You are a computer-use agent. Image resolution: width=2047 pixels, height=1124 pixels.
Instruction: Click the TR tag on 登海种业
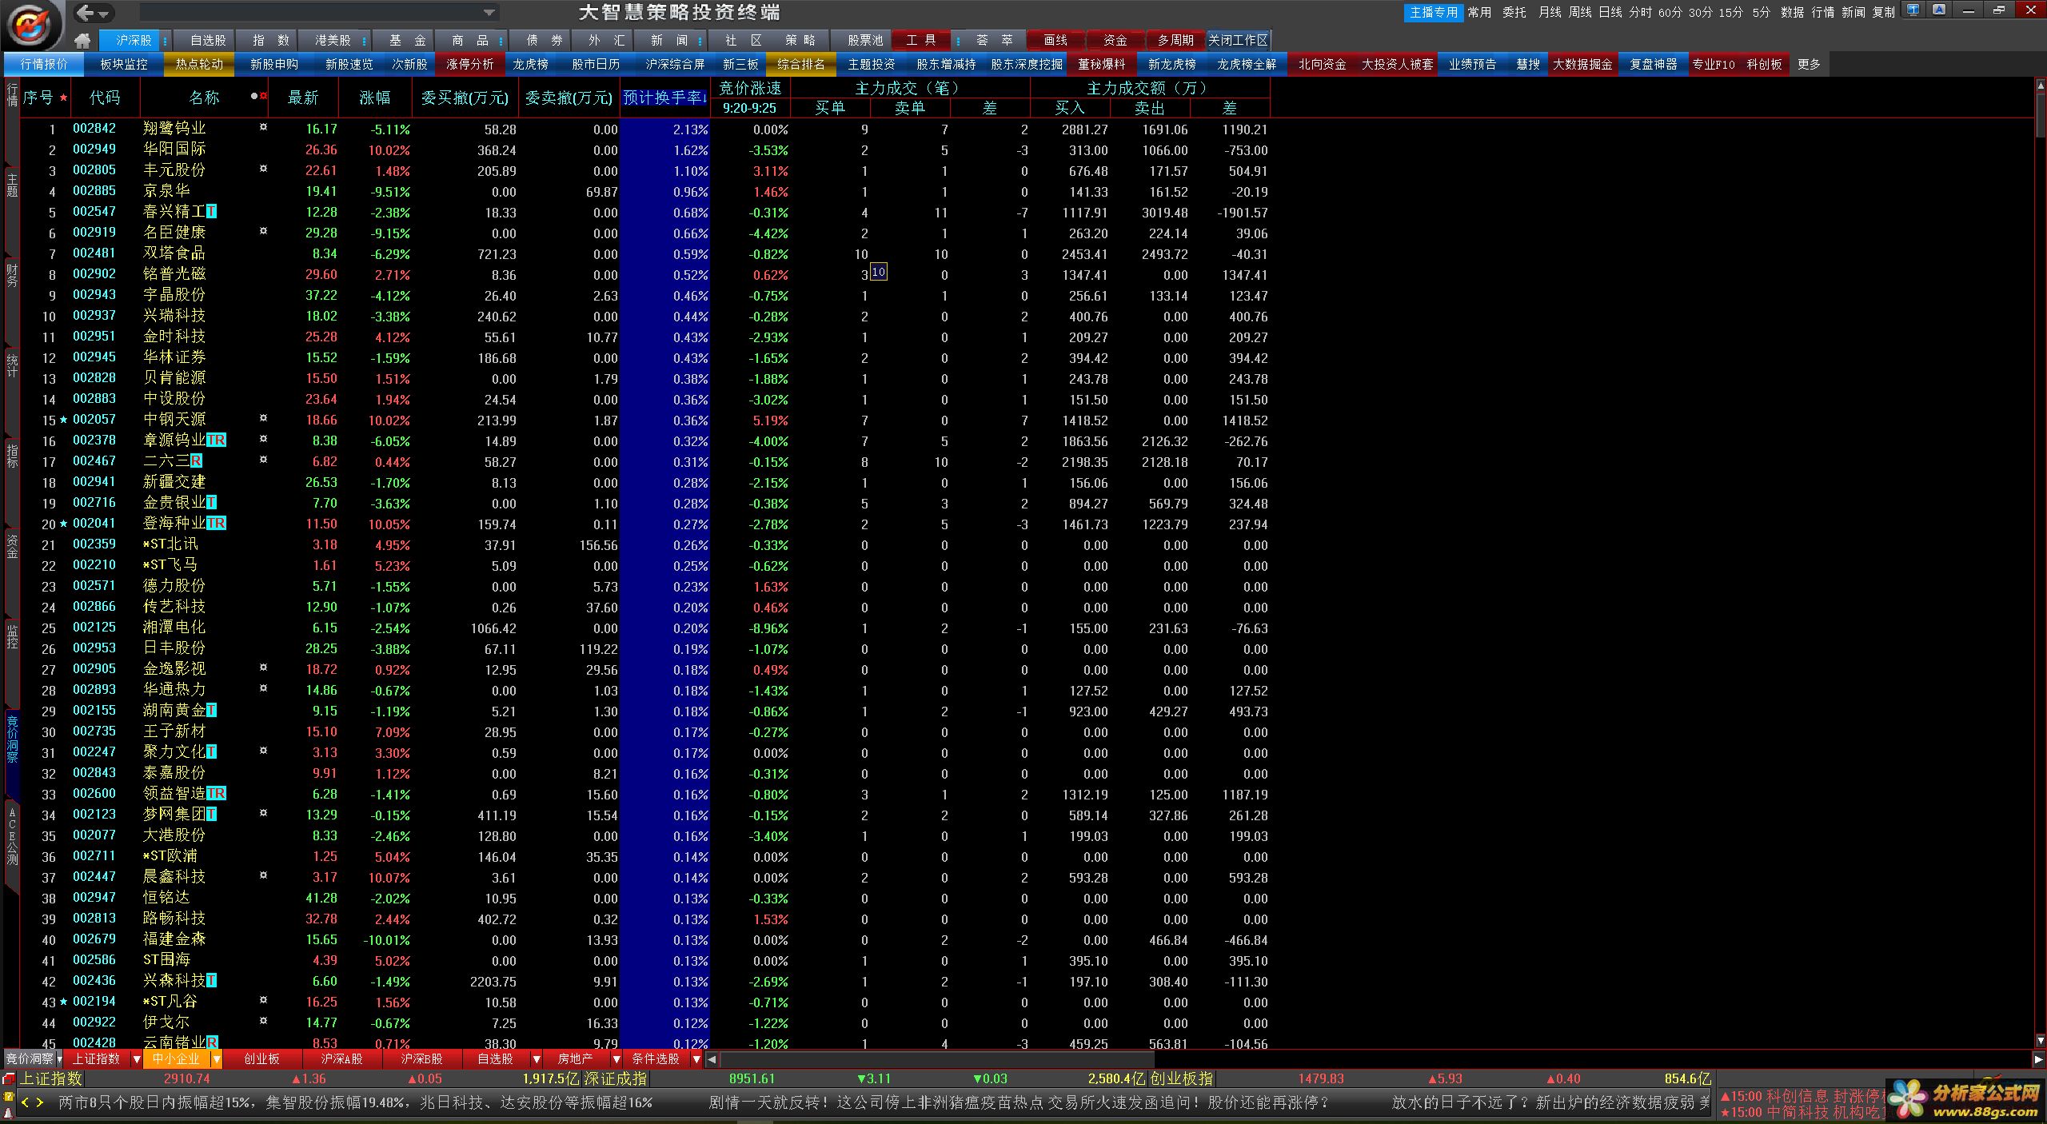tap(216, 524)
